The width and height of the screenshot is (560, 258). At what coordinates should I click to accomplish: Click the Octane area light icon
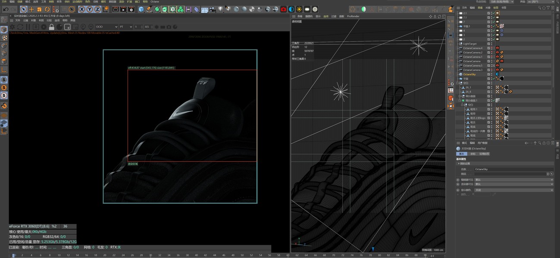(x=307, y=9)
